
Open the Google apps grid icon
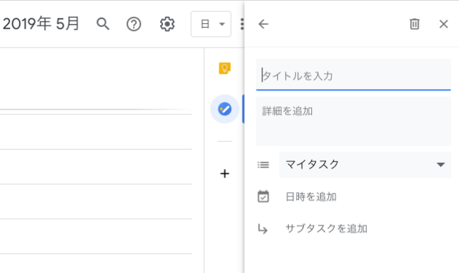tap(242, 24)
